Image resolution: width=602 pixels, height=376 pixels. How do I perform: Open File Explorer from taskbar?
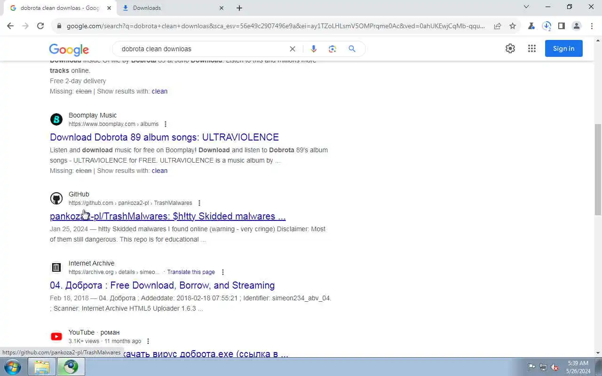tap(42, 367)
